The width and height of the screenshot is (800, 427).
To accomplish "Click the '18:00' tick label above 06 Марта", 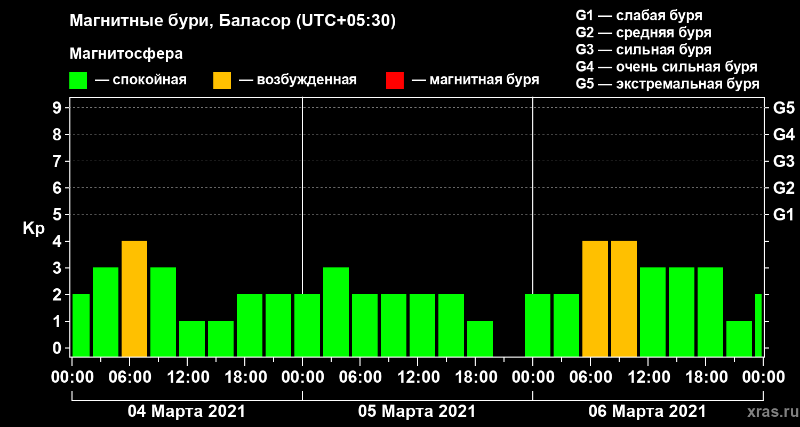I will click(706, 377).
